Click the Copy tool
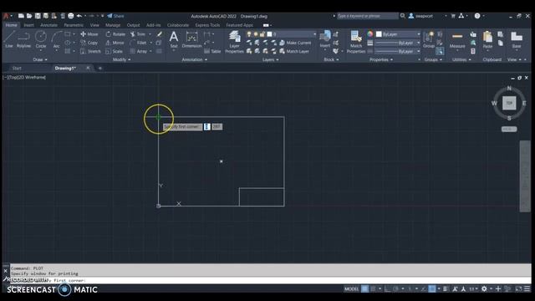This screenshot has width=535, height=301. click(x=89, y=43)
